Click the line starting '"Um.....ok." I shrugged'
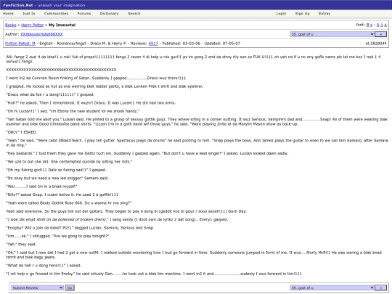Image resolution: width=392 pixels, height=294 pixels. click(57, 236)
